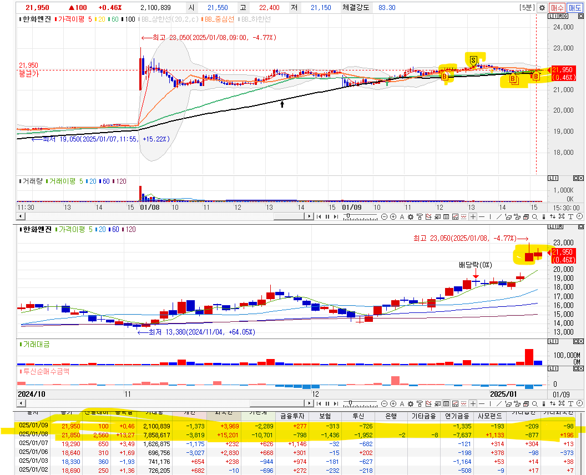Viewport: 586px width, 475px height.
Task: Pause playback in 5-minute chart toolbar
Action: point(327,217)
